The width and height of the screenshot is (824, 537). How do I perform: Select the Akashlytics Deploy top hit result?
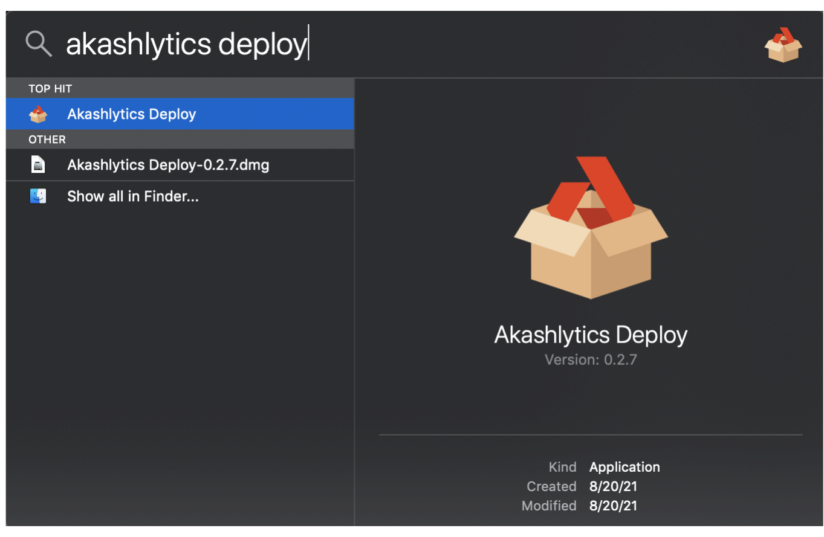pos(180,114)
